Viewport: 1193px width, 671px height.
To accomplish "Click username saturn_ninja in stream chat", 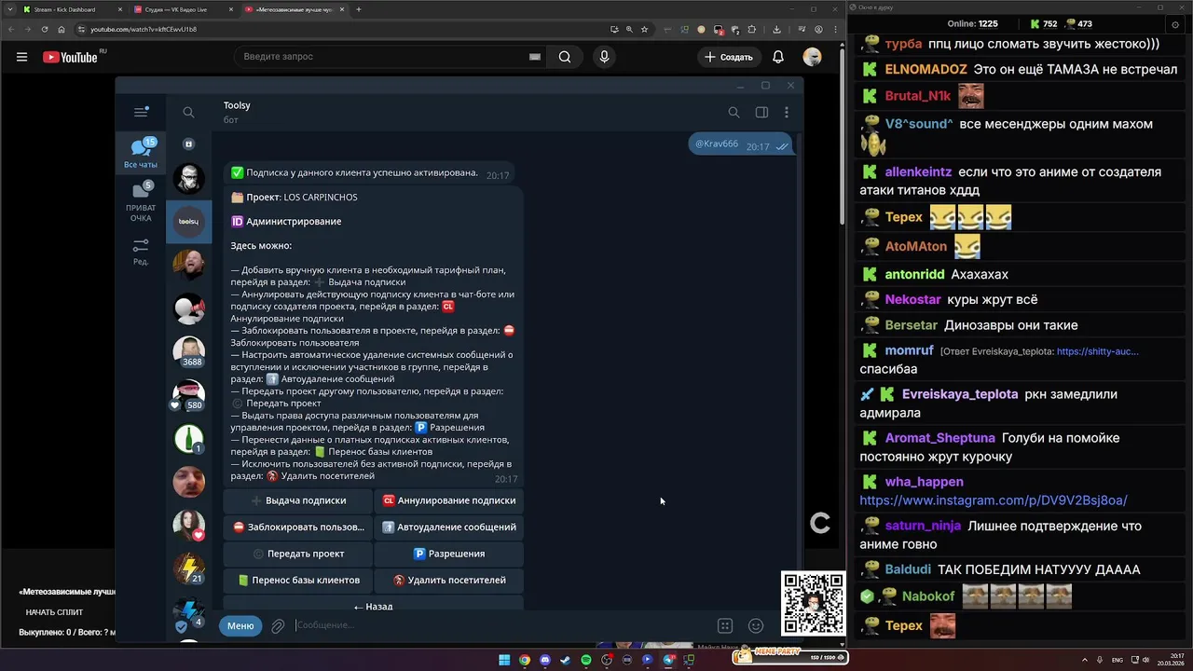I will 923,526.
